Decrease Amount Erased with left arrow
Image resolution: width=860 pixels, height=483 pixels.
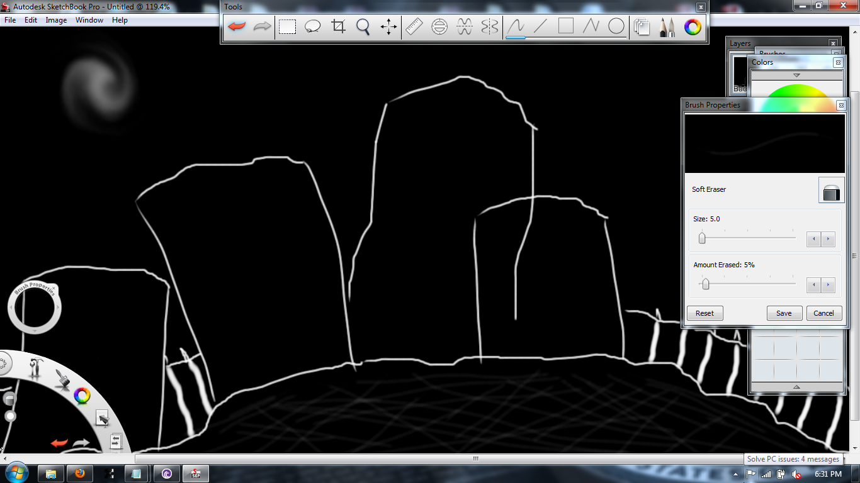[x=814, y=285]
